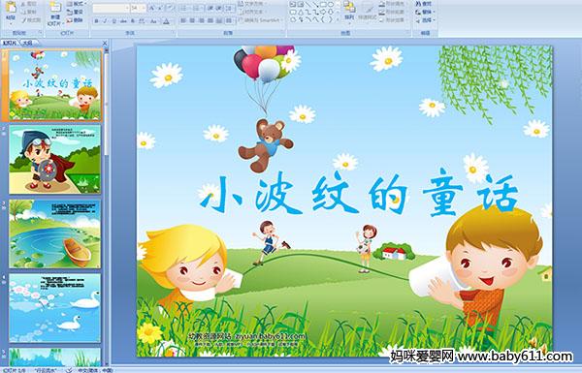Select the second slide thumbnail with the boy
The height and width of the screenshot is (373, 582).
point(55,159)
